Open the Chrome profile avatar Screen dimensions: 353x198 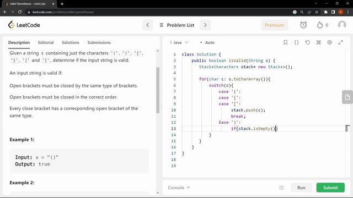tap(341, 12)
